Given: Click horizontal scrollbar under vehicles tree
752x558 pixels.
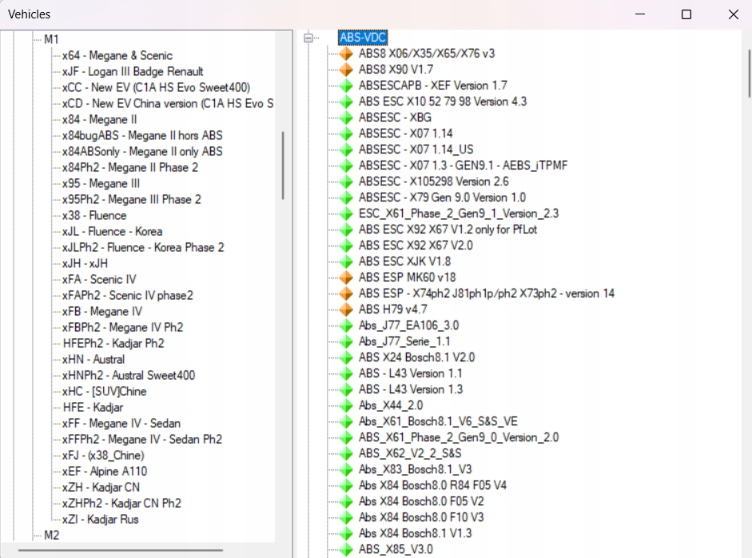Looking at the screenshot, I should (121, 550).
